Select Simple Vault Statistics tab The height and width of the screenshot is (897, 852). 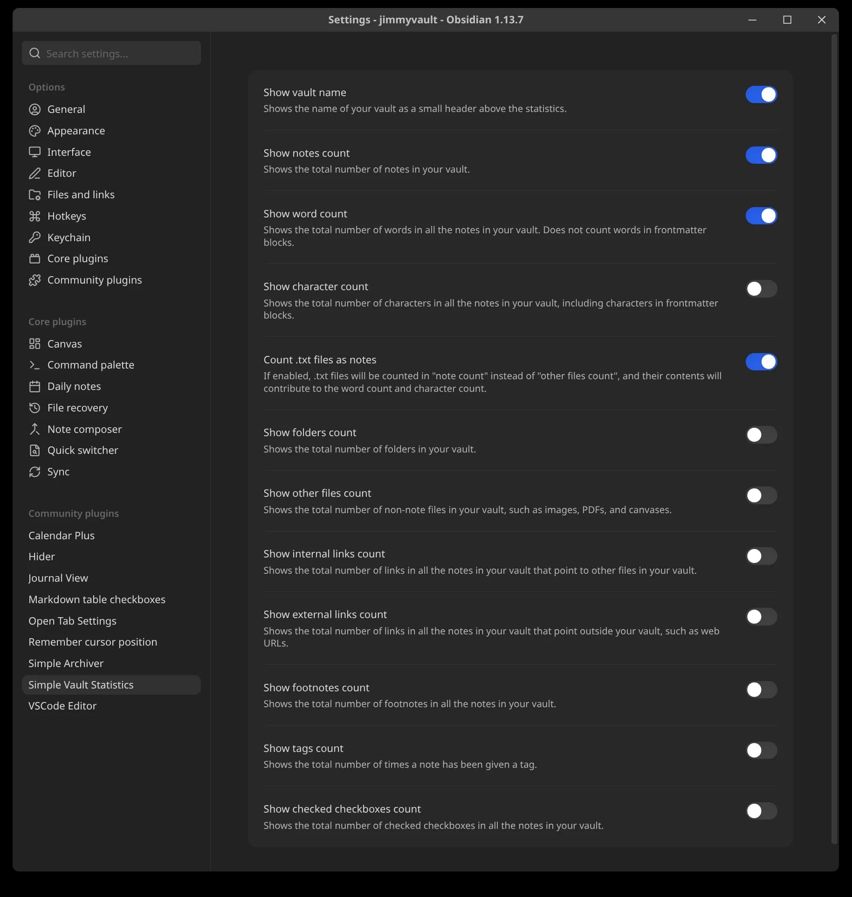[x=111, y=685]
